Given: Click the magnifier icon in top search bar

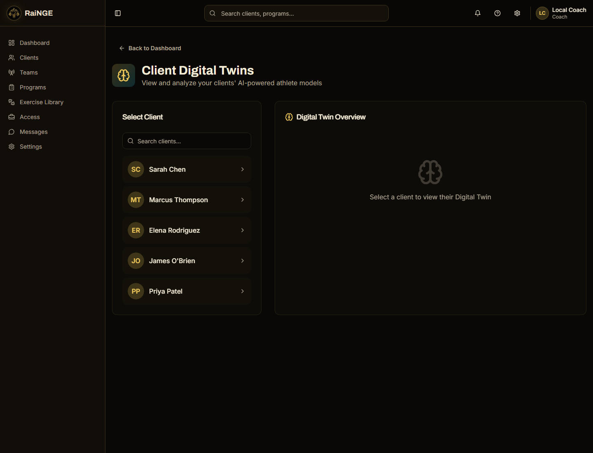Looking at the screenshot, I should click(x=212, y=13).
